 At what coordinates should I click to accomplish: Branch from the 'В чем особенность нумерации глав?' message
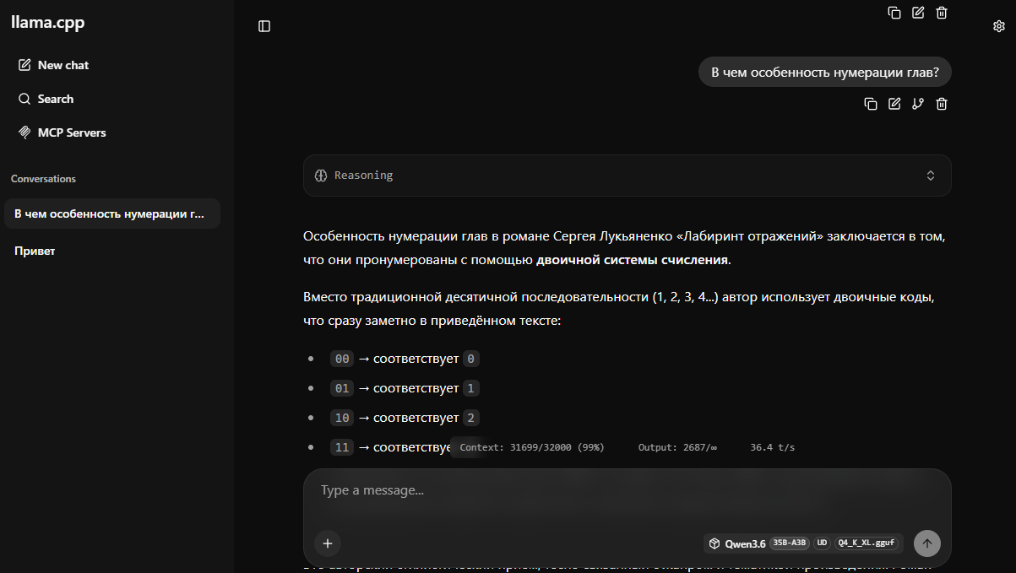point(918,104)
